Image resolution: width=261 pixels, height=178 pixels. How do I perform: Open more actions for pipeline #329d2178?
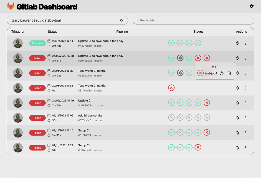click(x=245, y=73)
